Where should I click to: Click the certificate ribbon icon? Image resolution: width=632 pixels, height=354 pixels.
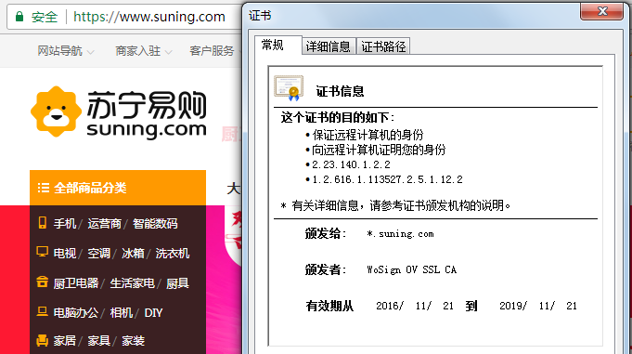(x=289, y=88)
